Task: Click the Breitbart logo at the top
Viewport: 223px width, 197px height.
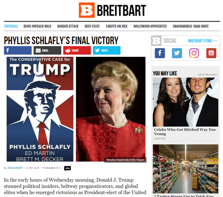Action: [112, 10]
